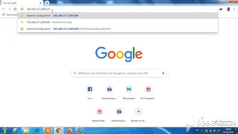
Task: Open the Applications bookmarks shortcut
Action: pyautogui.click(x=10, y=15)
